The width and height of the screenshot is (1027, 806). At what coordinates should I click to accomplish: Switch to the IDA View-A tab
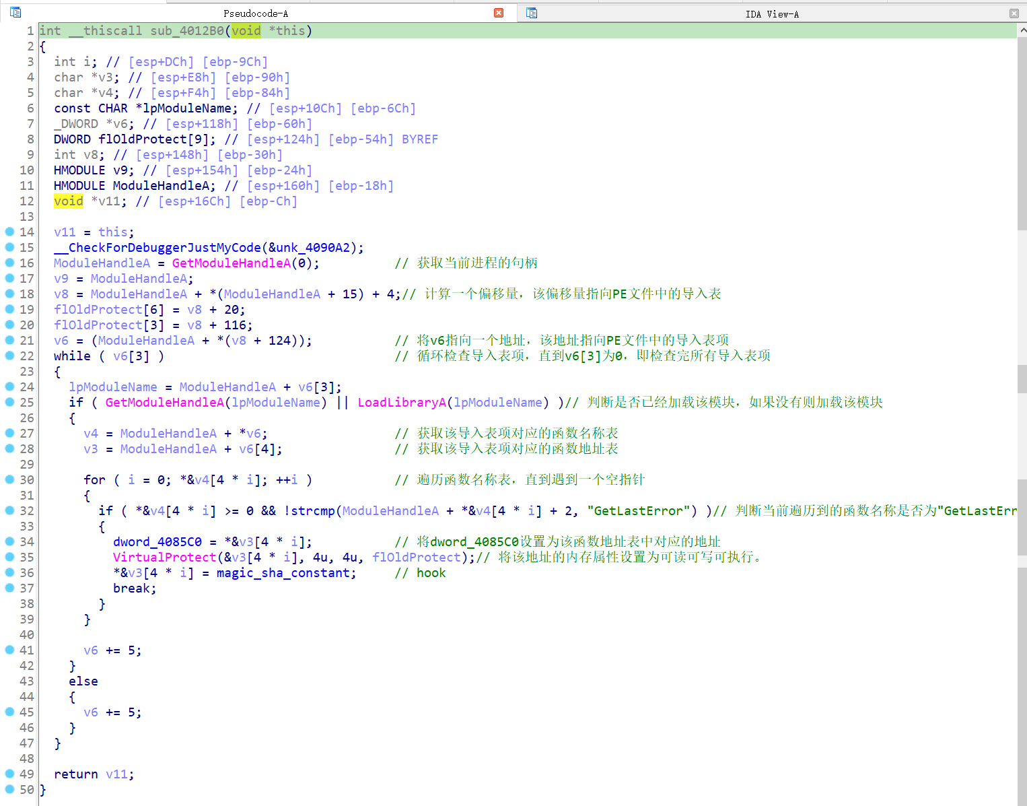[x=771, y=13]
